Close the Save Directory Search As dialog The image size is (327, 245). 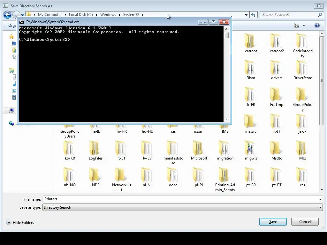coord(319,6)
